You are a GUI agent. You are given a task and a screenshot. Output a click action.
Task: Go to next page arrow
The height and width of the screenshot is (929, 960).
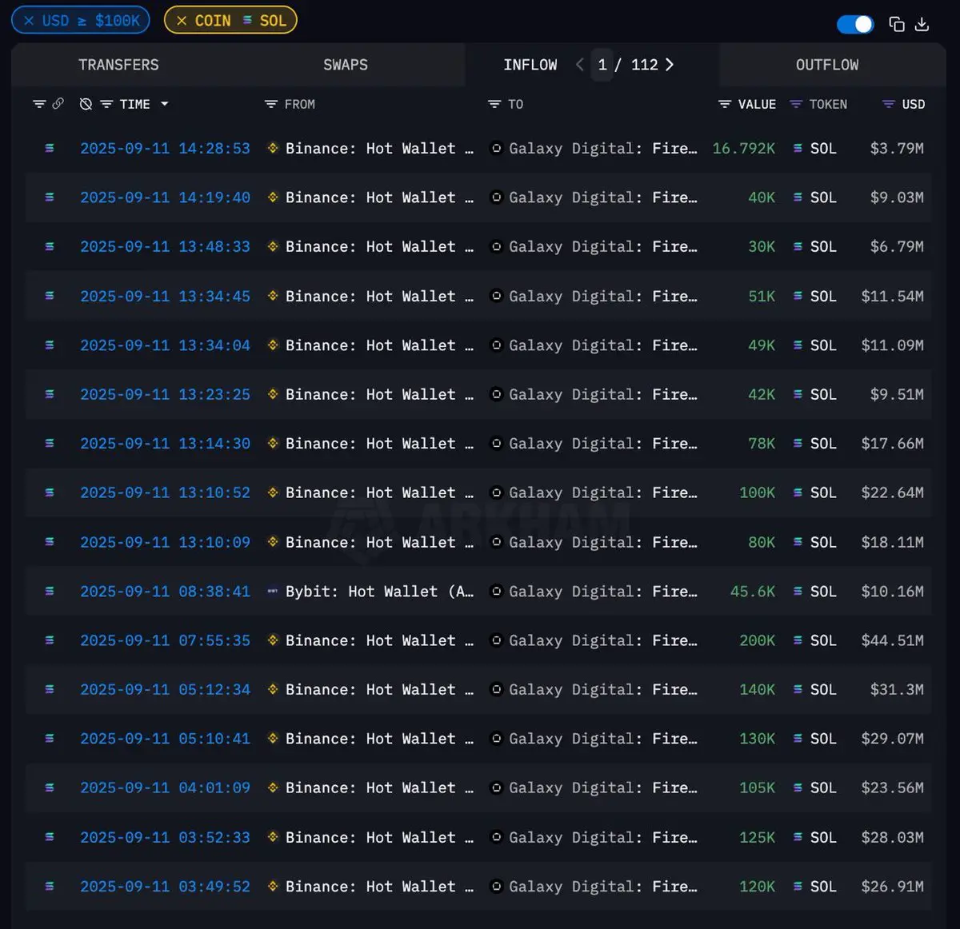tap(670, 65)
